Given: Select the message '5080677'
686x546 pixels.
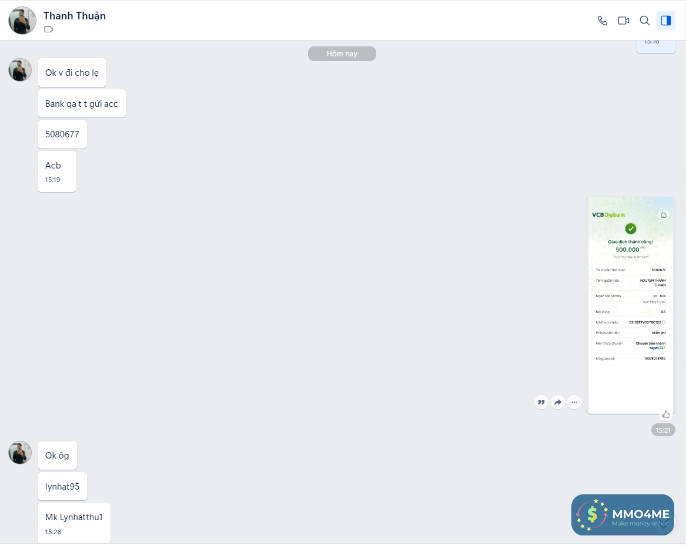Looking at the screenshot, I should pos(62,134).
